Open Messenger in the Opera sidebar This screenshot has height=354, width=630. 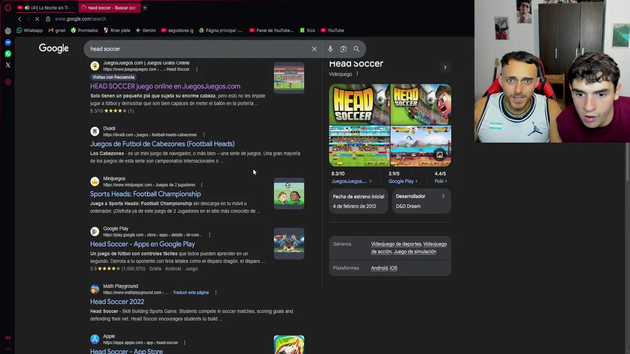8,42
